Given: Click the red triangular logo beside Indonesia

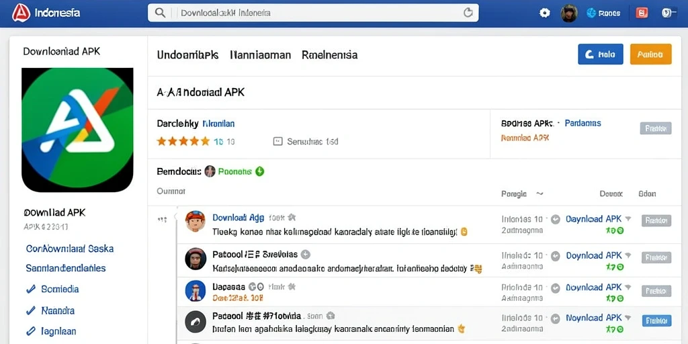Looking at the screenshot, I should coord(21,13).
